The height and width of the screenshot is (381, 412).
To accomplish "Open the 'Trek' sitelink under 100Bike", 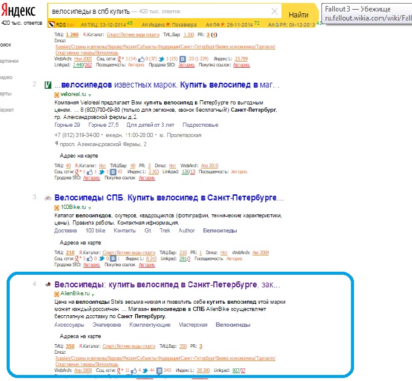I will click(165, 231).
